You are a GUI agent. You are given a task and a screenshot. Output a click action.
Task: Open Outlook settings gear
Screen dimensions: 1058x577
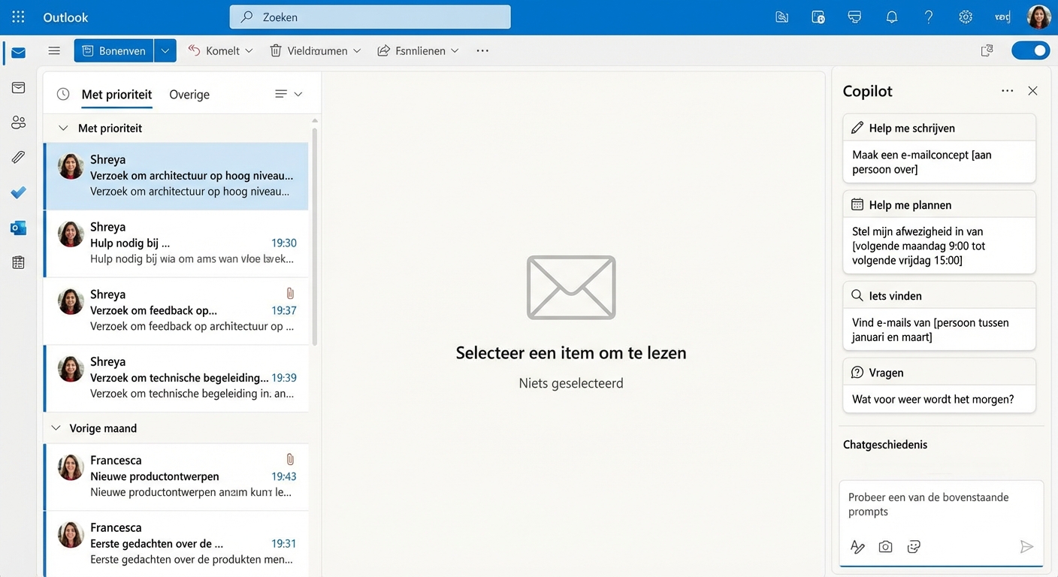(x=966, y=17)
